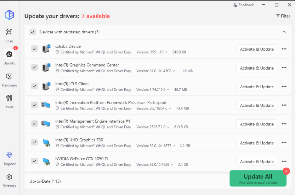Expand the Up-to-Date drivers section
Screen dimensions: 295x195
[45, 181]
